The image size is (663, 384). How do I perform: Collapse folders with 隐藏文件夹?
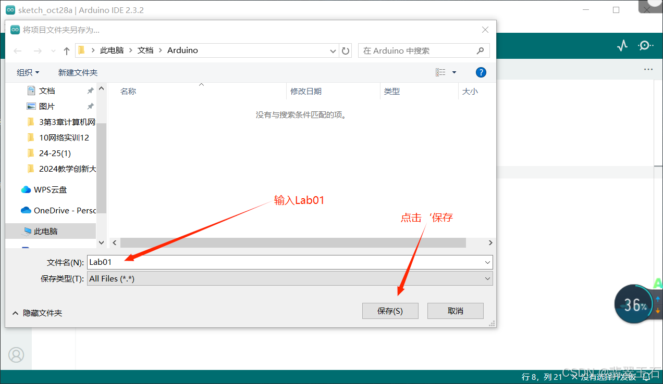(37, 313)
